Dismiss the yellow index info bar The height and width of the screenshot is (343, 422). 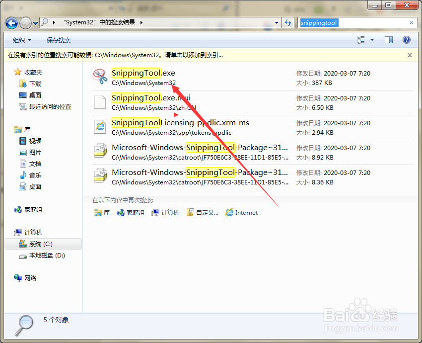[x=410, y=55]
